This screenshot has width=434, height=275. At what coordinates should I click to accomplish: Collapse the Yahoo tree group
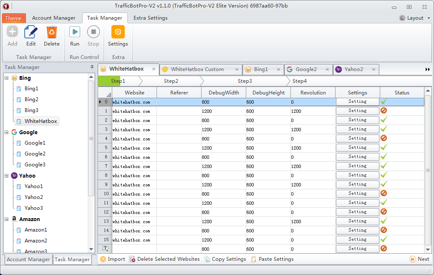[x=7, y=176]
